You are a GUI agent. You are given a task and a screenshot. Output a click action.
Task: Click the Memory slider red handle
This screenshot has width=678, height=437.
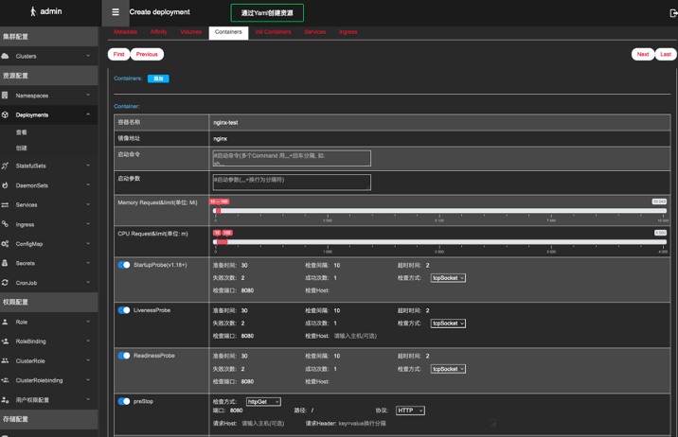point(219,211)
